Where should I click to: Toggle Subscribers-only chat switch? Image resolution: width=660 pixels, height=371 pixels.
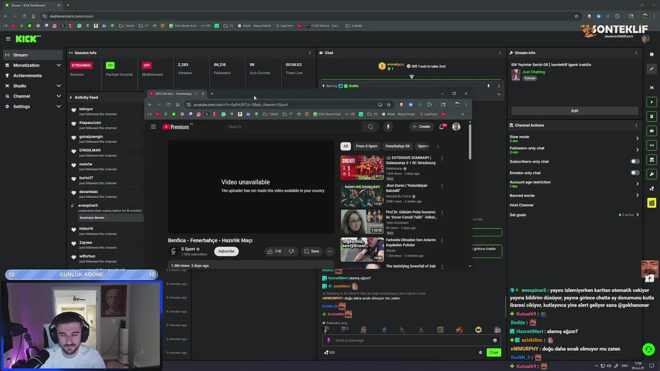click(635, 161)
